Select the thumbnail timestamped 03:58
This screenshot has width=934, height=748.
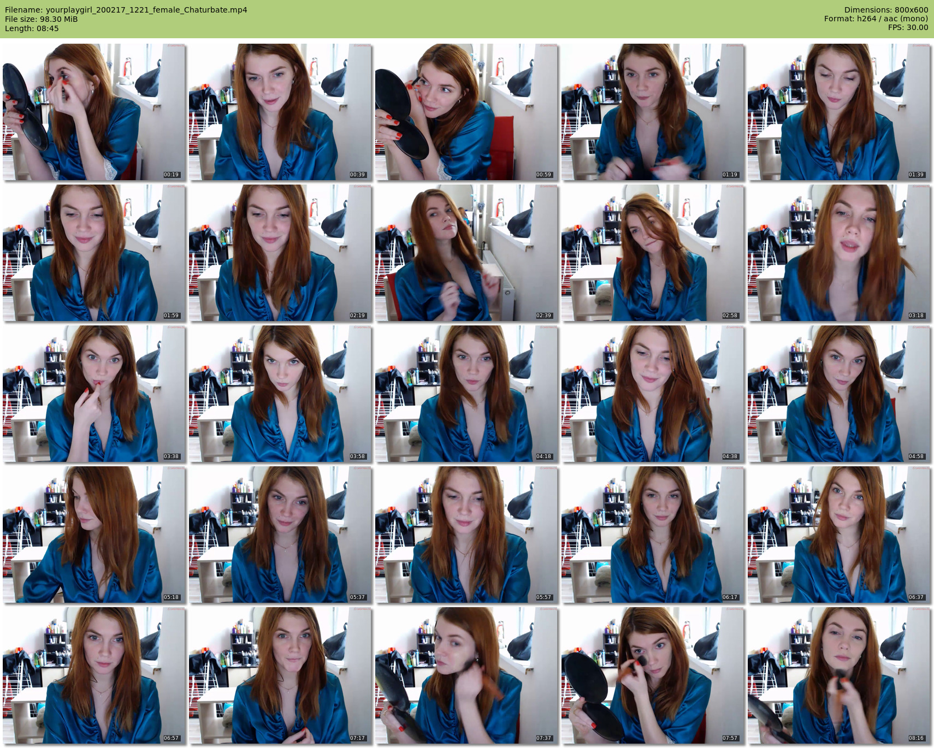pyautogui.click(x=280, y=394)
